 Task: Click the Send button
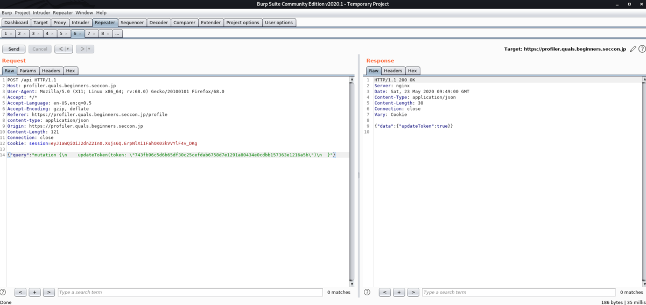(x=13, y=49)
